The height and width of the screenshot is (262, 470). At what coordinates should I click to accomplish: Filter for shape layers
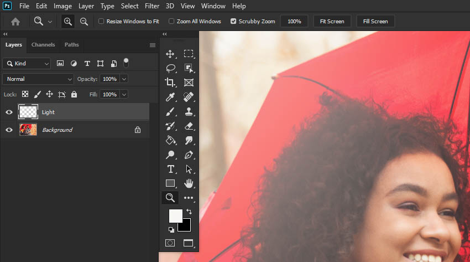point(101,63)
